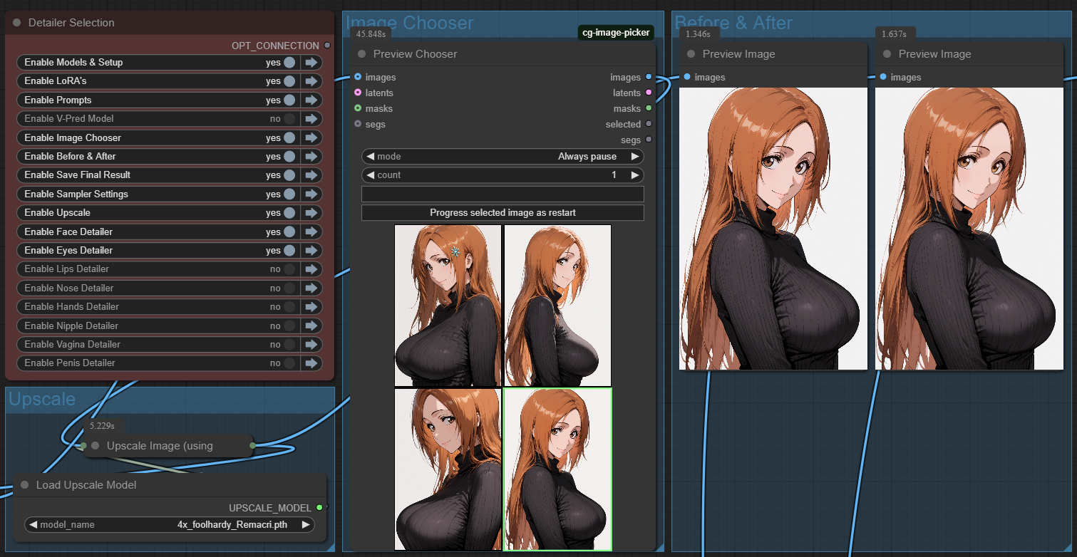Click the Before & After group title

(x=733, y=23)
